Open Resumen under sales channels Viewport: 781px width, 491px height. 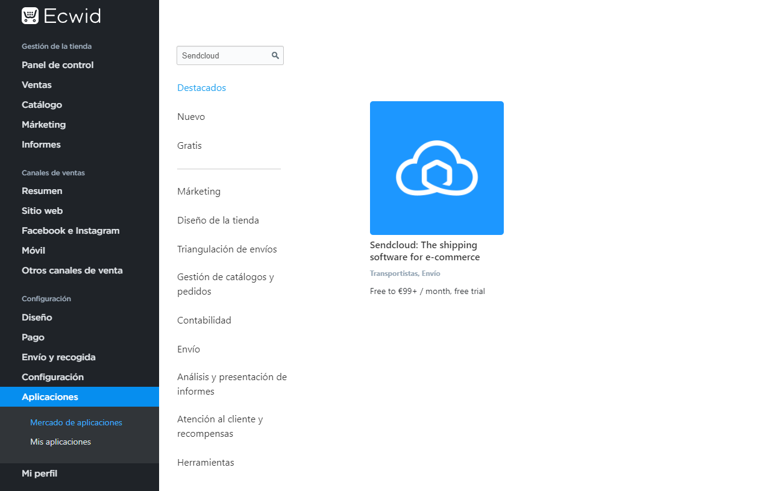click(x=42, y=191)
